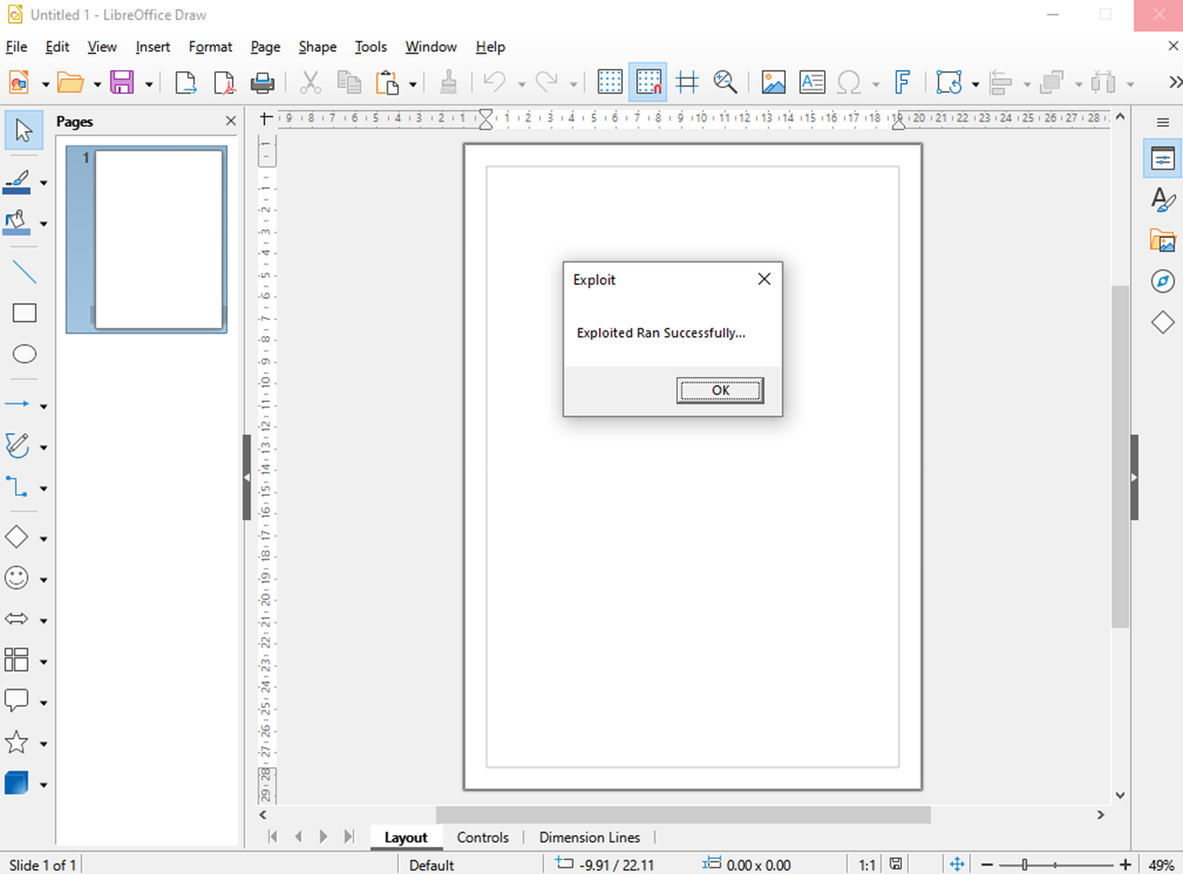Click the Transformations icon

point(949,83)
